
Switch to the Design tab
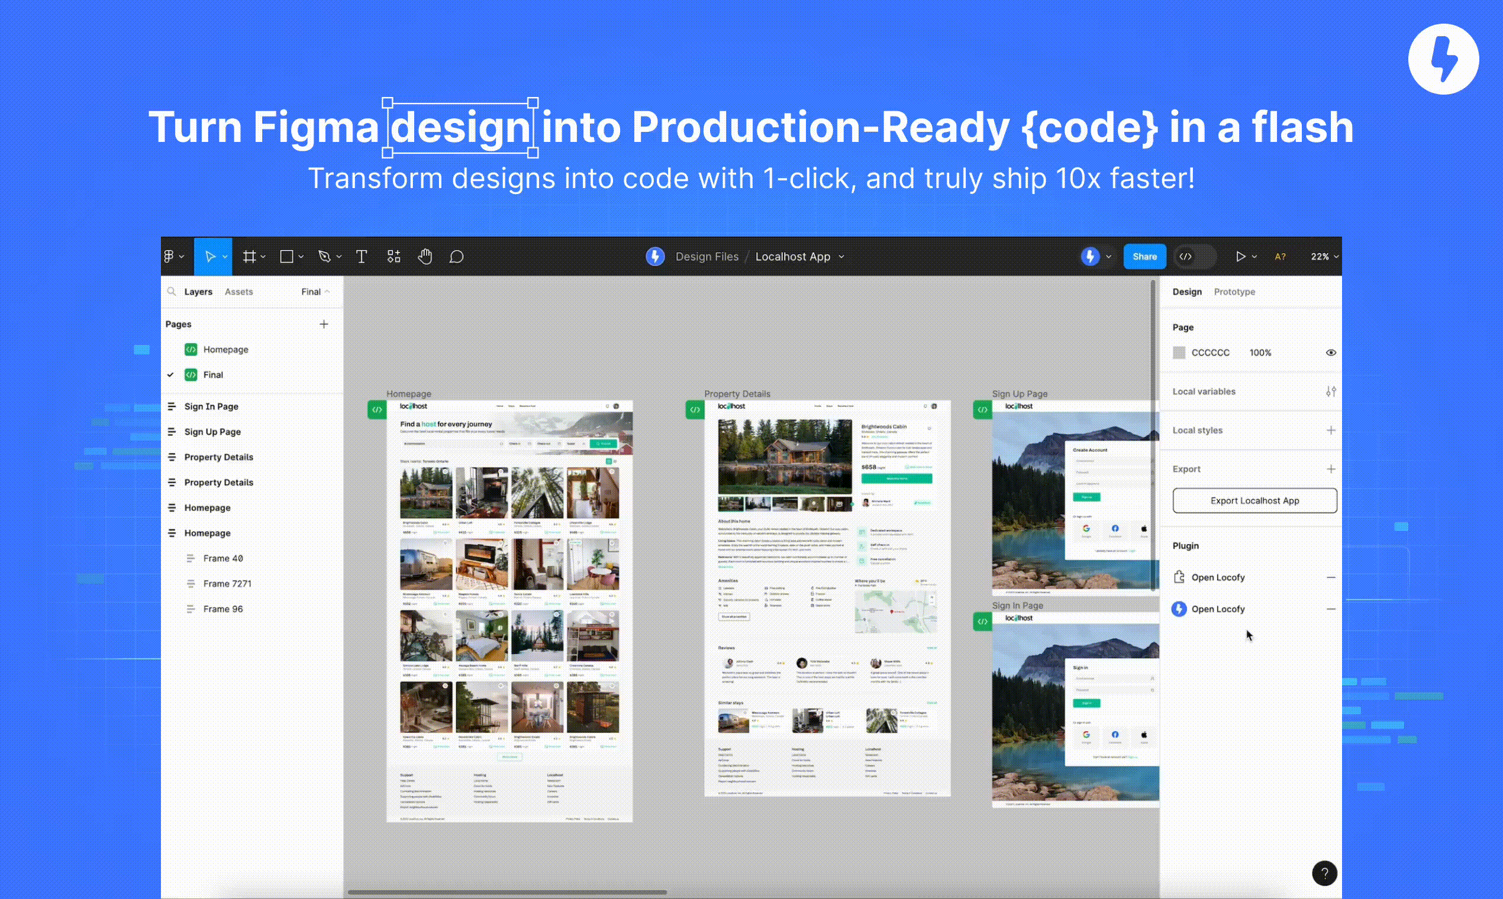(x=1187, y=291)
